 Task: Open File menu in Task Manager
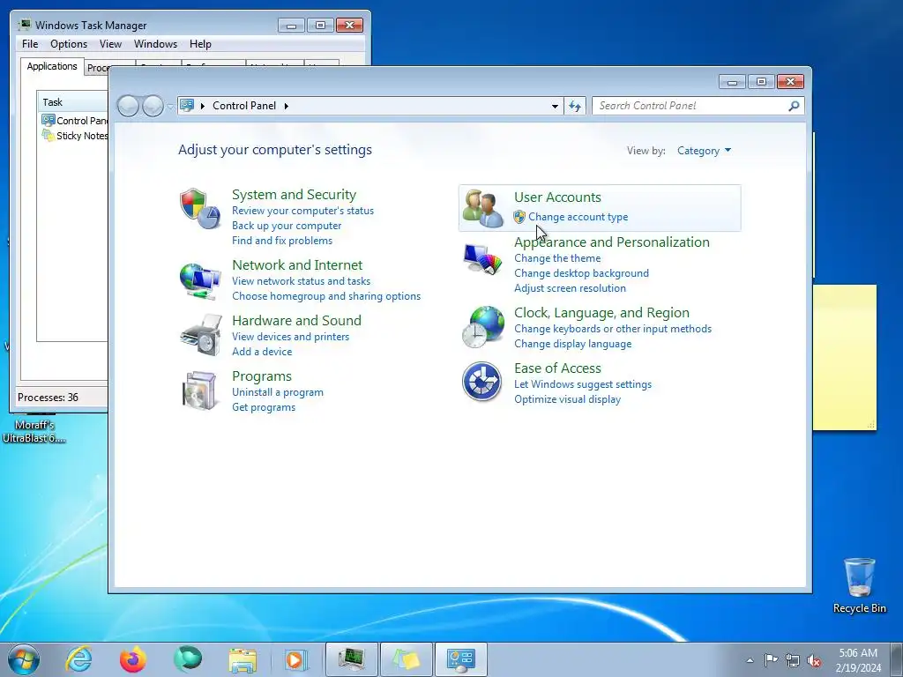click(30, 44)
